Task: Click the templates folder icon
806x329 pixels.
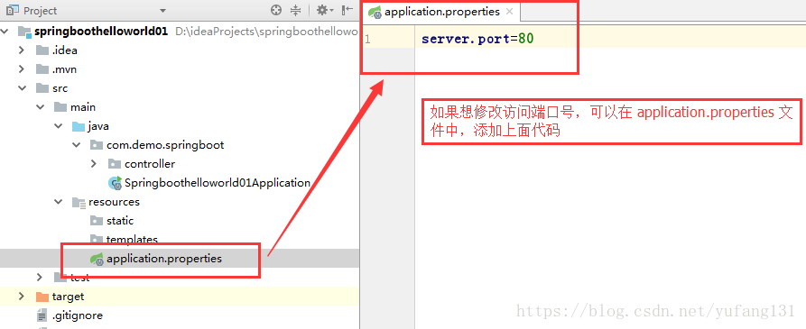Action: (x=97, y=239)
